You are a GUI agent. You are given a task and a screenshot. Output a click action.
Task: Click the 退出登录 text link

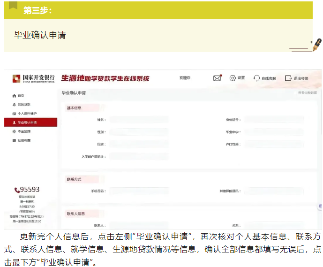pos(301,78)
